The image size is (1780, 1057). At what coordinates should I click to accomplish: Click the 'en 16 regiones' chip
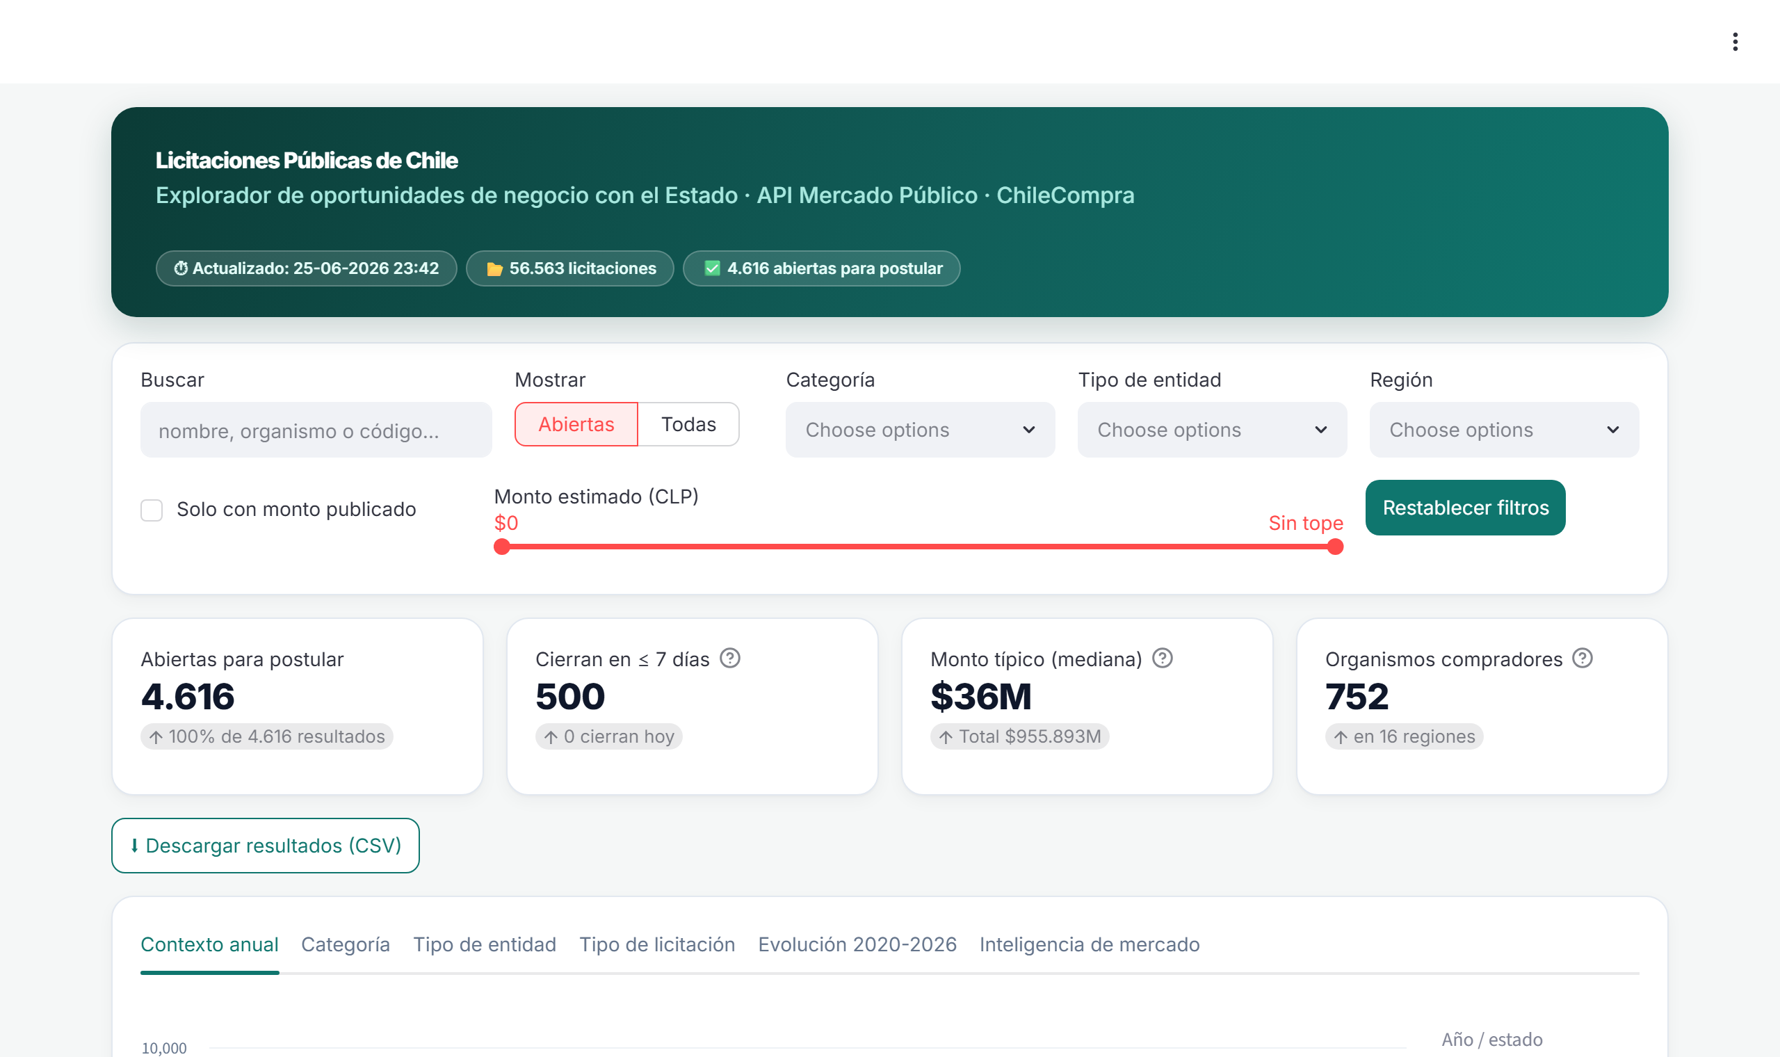1404,736
